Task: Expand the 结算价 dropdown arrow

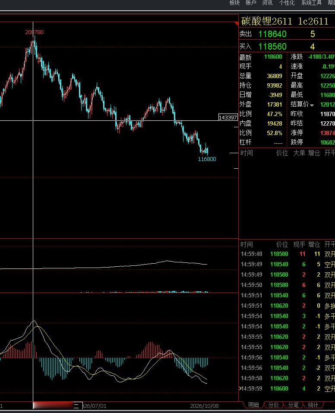Action: click(x=312, y=105)
